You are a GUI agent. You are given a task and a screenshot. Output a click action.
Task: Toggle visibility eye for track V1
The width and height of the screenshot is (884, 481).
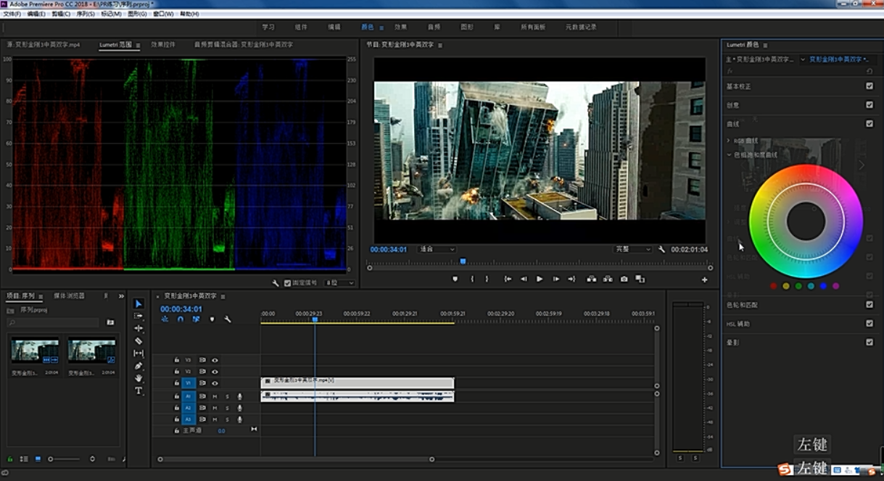(x=215, y=383)
